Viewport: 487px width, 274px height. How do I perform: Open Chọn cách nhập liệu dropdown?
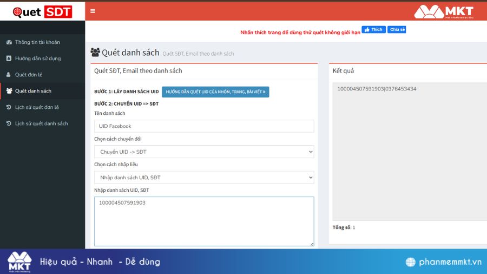point(204,178)
